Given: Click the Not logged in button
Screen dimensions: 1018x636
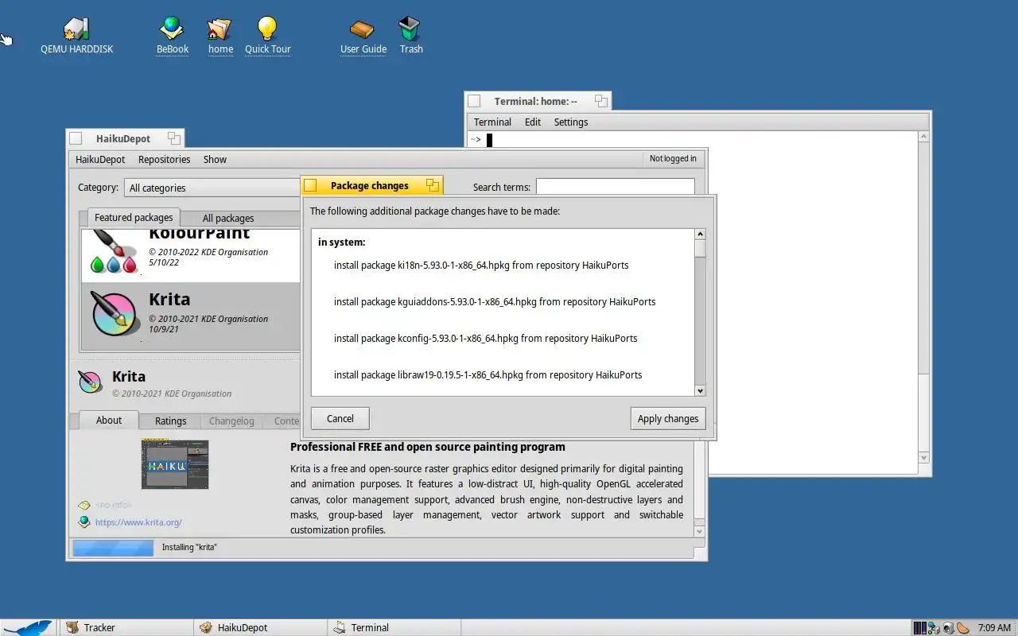Looking at the screenshot, I should (x=673, y=158).
